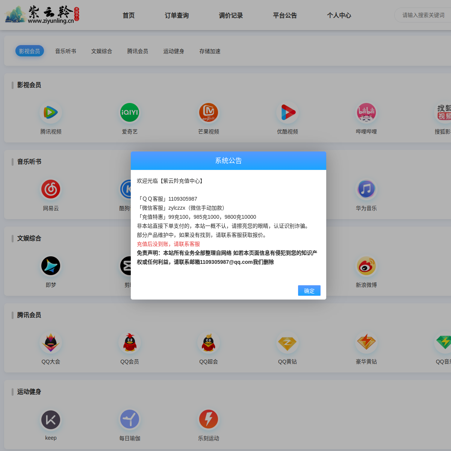Switch to the 腾讯会员 category tab

tap(138, 51)
